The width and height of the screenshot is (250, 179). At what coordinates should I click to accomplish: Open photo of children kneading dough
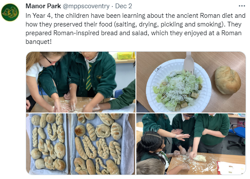coord(81,82)
